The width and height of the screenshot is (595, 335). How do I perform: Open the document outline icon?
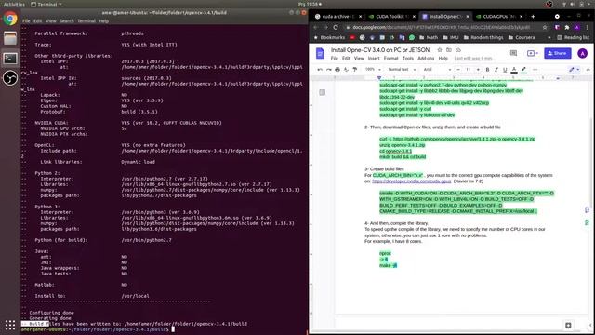click(323, 92)
